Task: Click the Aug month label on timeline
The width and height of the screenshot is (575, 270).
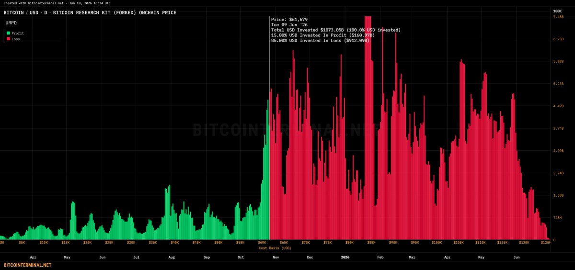Action: [x=172, y=257]
